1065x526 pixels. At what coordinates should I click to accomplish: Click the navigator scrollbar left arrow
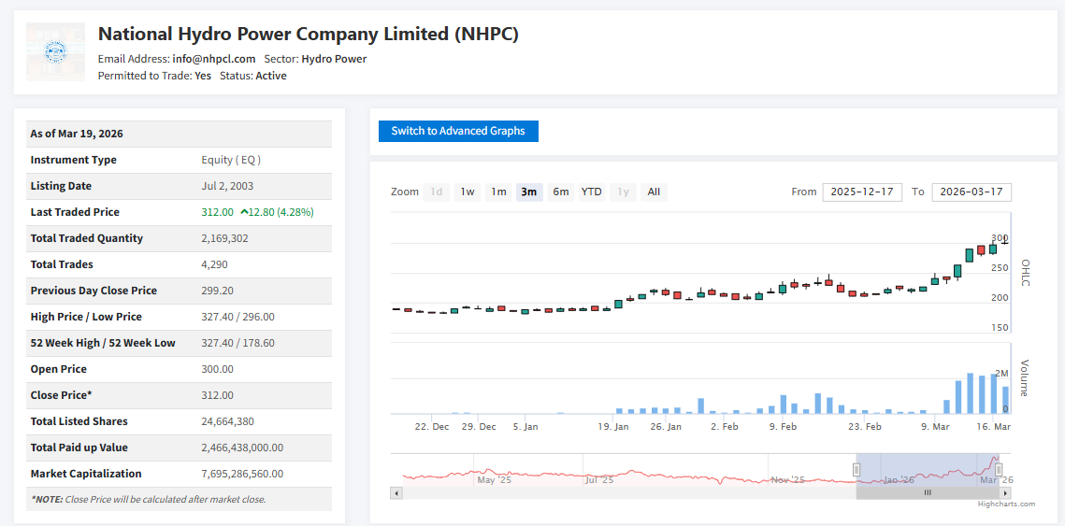396,492
